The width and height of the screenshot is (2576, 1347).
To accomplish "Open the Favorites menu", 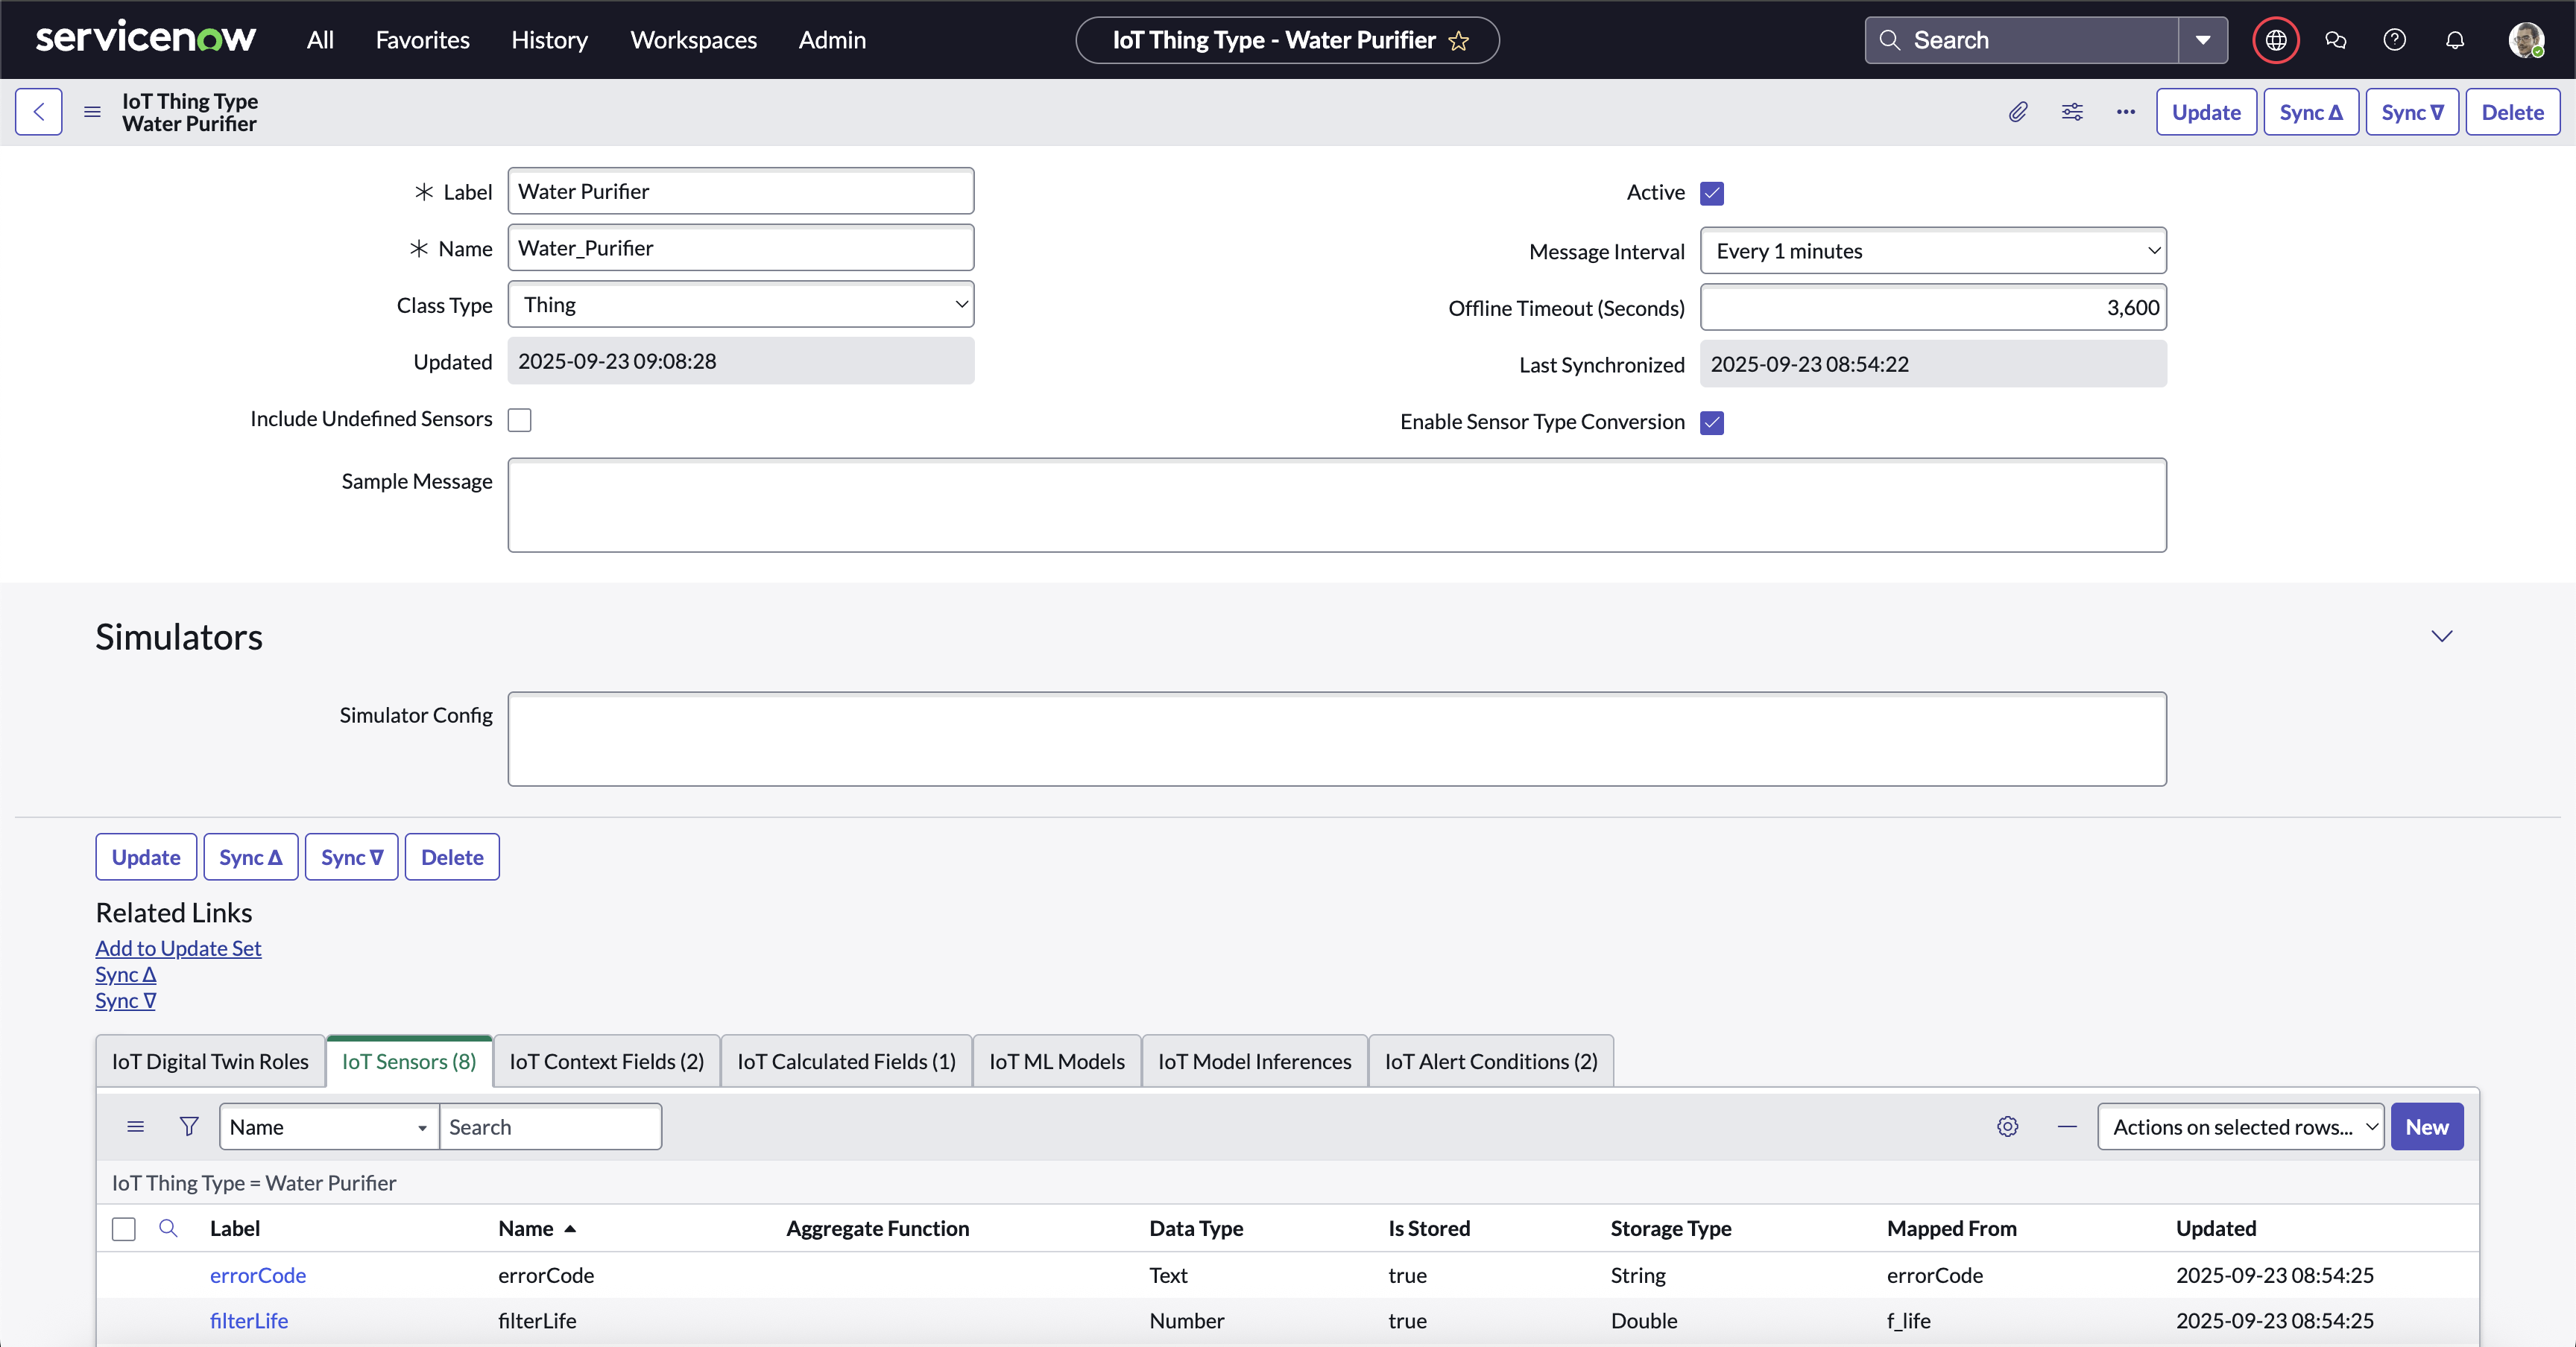I will coord(422,40).
